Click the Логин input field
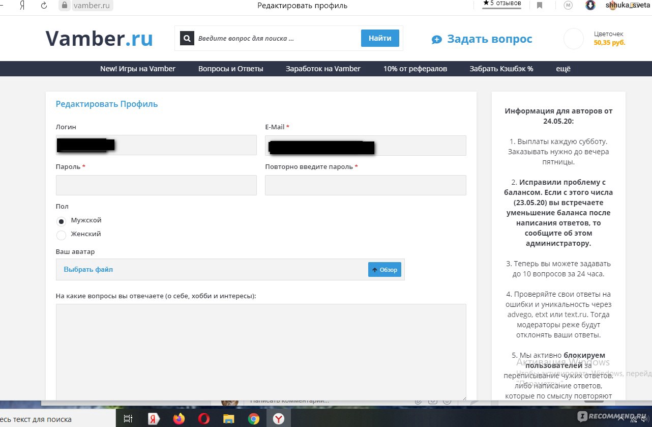Screen dimensions: 652x427 click(156, 145)
